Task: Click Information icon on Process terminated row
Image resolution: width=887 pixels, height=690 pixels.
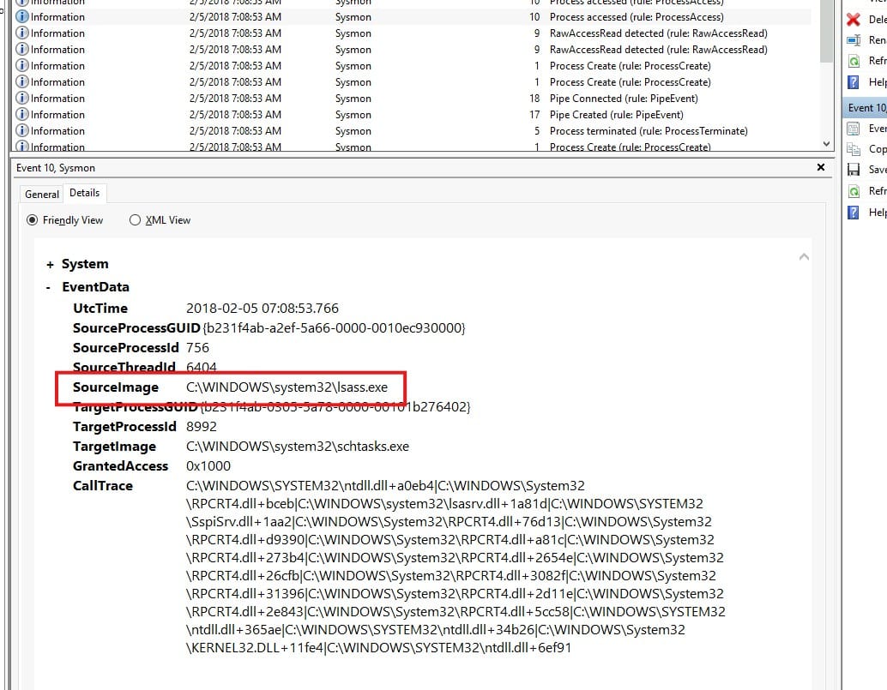Action: 22,130
